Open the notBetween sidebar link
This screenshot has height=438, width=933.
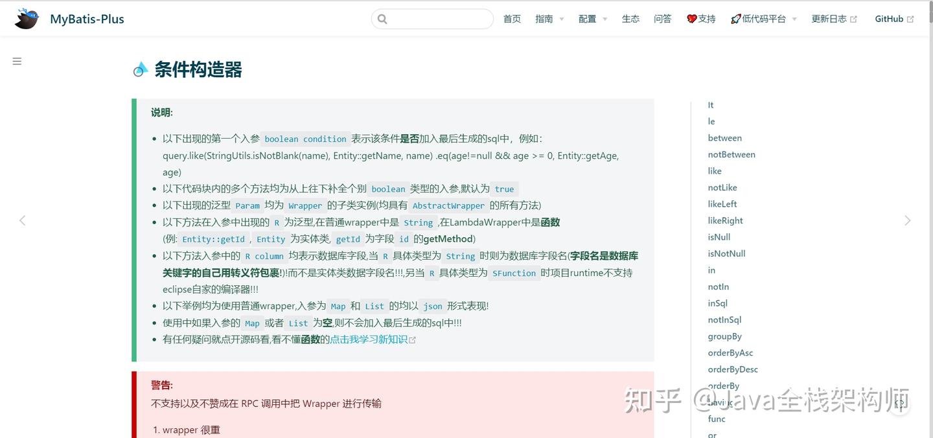(731, 154)
